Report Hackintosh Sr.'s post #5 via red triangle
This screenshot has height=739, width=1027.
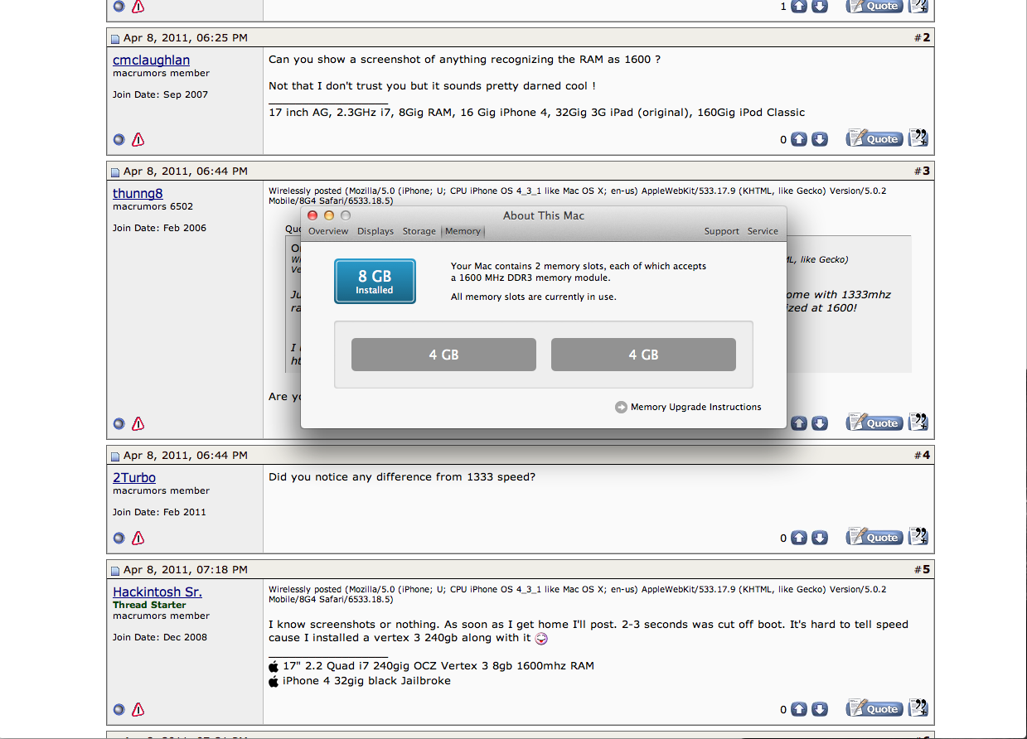click(x=138, y=709)
